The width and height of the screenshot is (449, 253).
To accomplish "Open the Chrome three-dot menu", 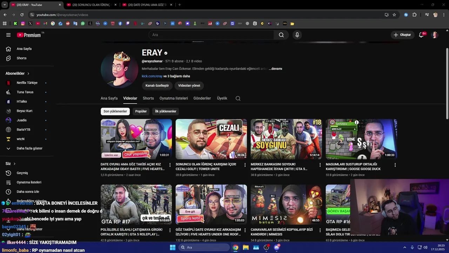I will [443, 15].
